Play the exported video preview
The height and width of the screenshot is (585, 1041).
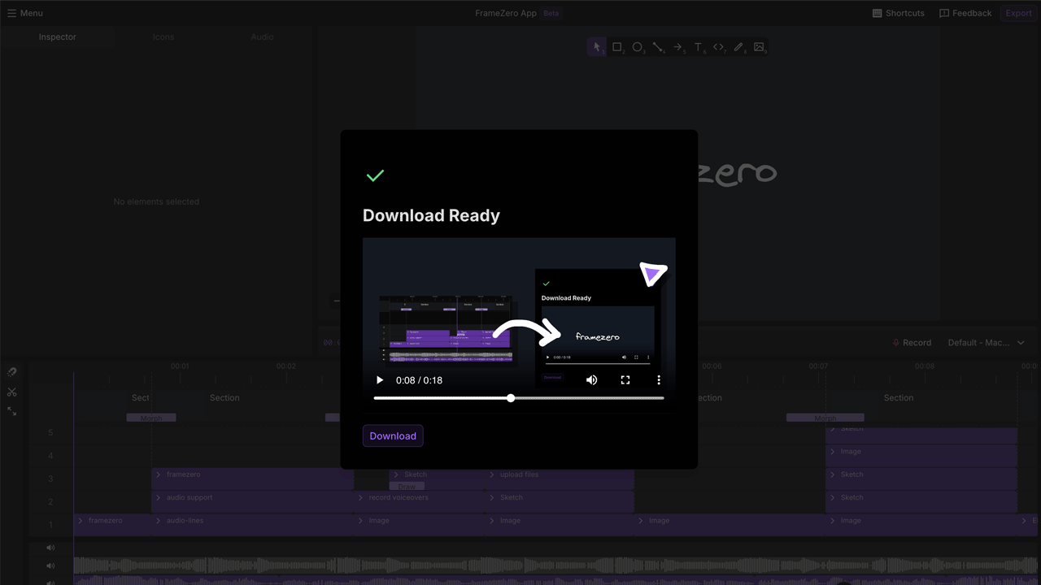pos(380,379)
